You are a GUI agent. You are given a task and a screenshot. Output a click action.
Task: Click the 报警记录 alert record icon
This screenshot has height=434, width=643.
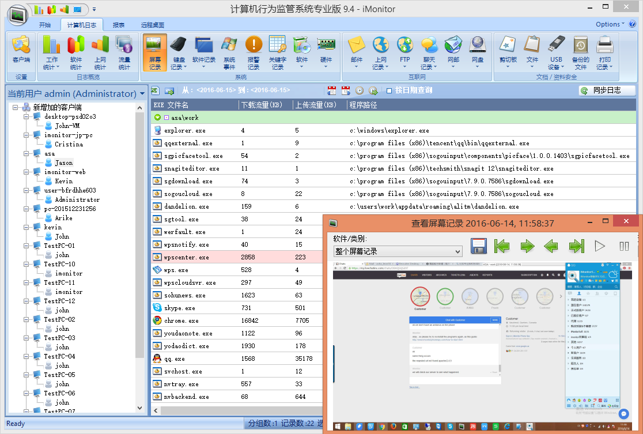[x=254, y=52]
